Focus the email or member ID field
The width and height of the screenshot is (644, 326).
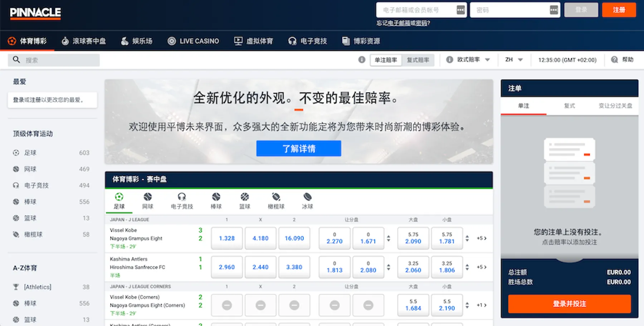pos(421,10)
